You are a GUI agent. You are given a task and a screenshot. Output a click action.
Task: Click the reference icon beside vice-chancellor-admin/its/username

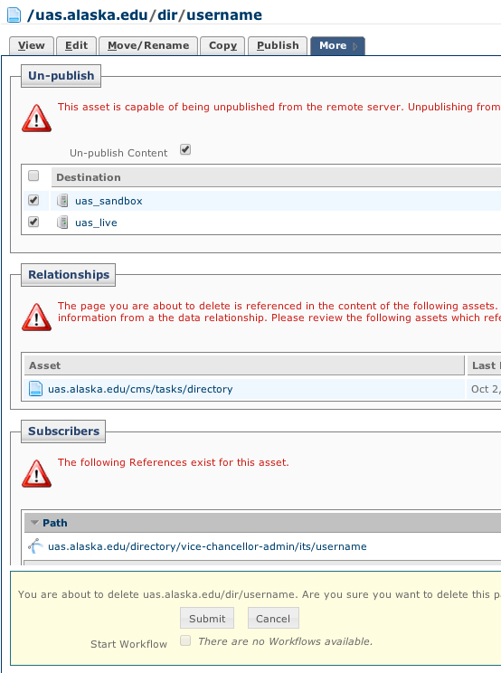[x=35, y=546]
